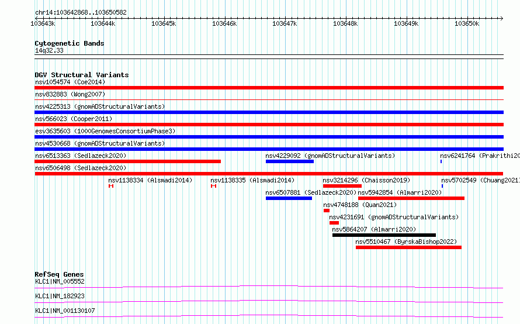Select the red bar for nsv1054574
Viewport: 520px width, 324px height.
click(269, 88)
